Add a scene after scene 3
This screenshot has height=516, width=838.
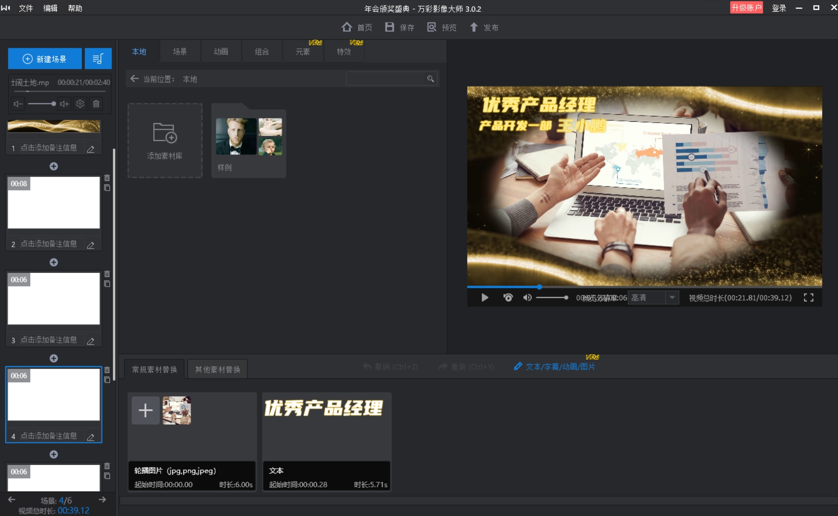click(54, 358)
